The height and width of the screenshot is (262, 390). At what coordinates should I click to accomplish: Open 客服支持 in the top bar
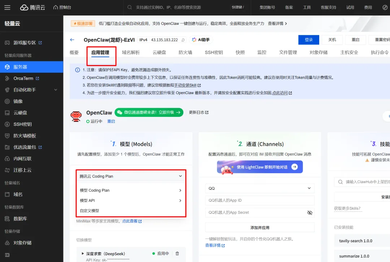pos(328,8)
